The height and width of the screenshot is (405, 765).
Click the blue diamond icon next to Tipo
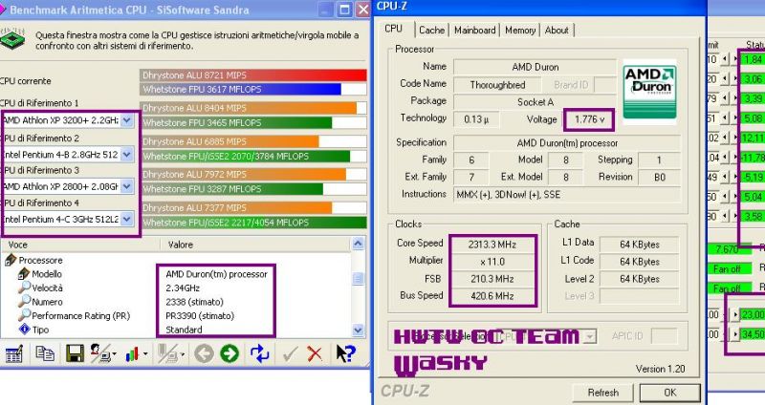point(24,330)
